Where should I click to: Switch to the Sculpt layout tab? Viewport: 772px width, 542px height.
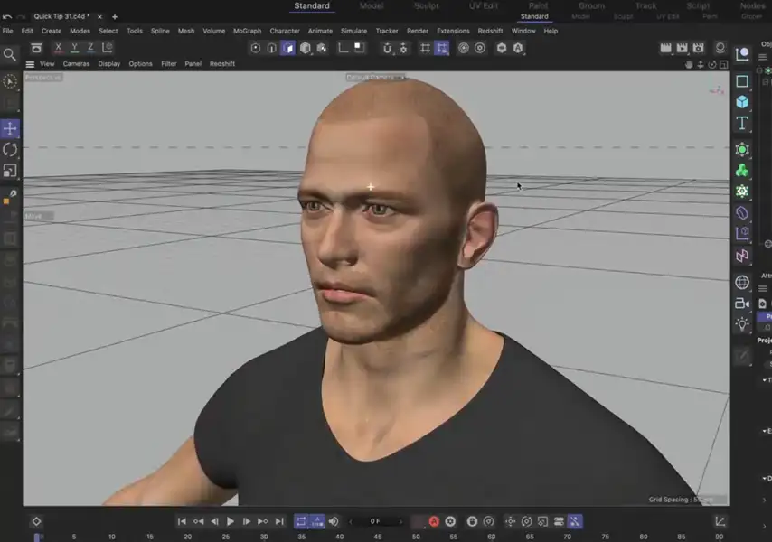pos(425,5)
